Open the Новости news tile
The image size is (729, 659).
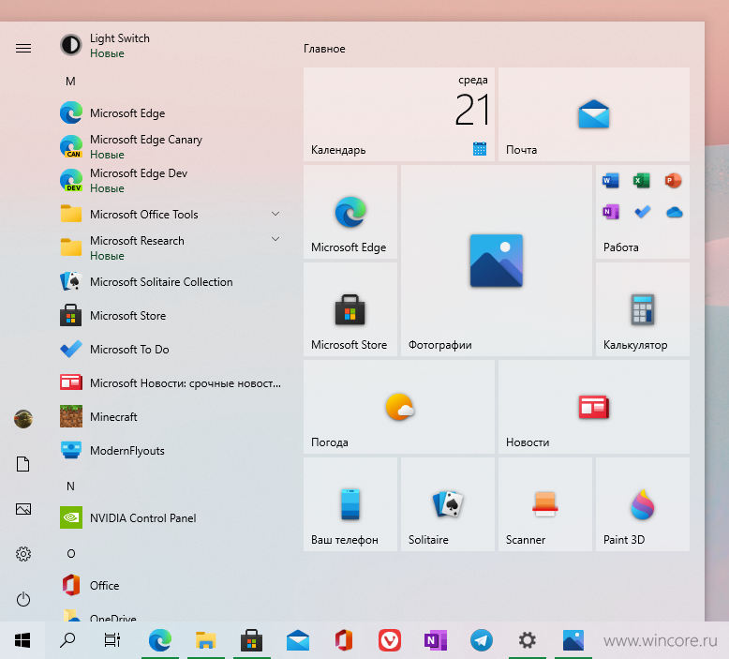pos(594,407)
